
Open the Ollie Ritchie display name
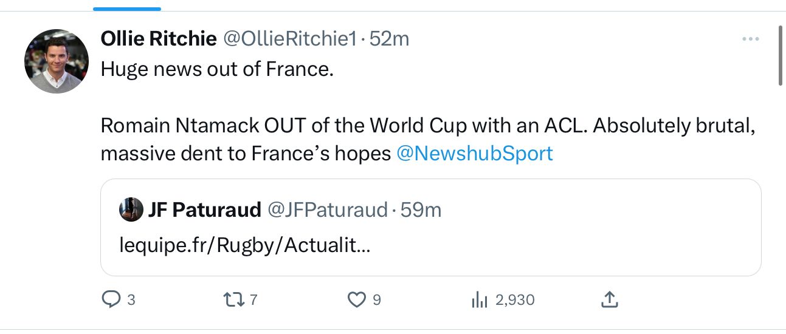click(158, 39)
